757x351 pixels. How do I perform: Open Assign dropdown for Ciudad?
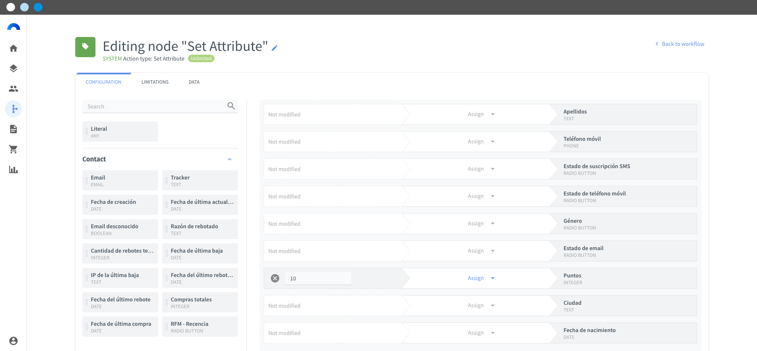(x=481, y=306)
